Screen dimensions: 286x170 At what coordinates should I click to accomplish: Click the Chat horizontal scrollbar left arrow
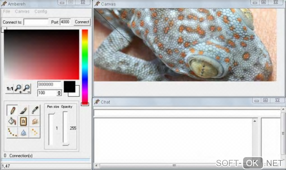click(x=96, y=166)
